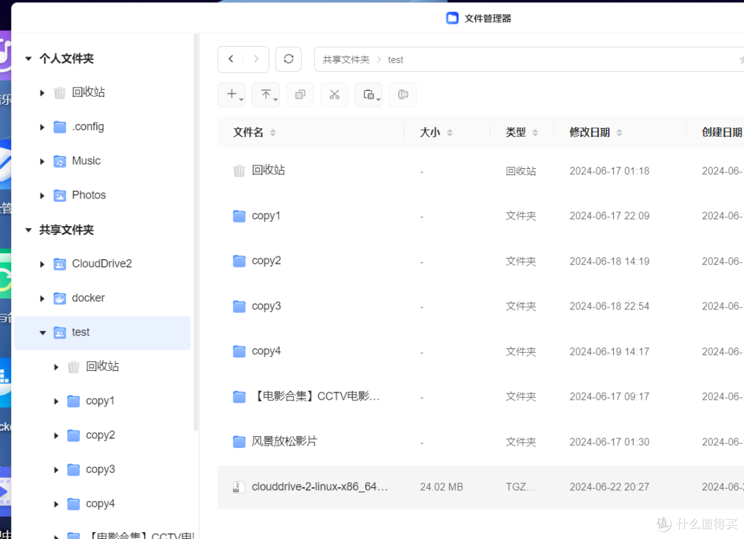Collapse the test folder node
Viewport: 744px width, 539px height.
[x=43, y=333]
